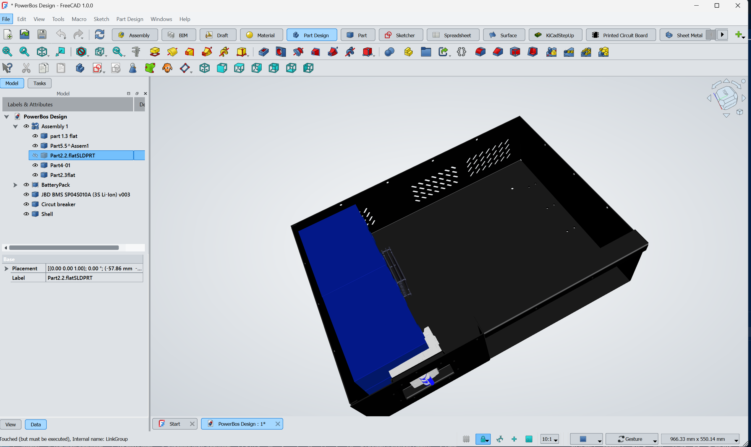The height and width of the screenshot is (447, 751).
Task: Click the Fillet tool icon
Action: coord(480,52)
